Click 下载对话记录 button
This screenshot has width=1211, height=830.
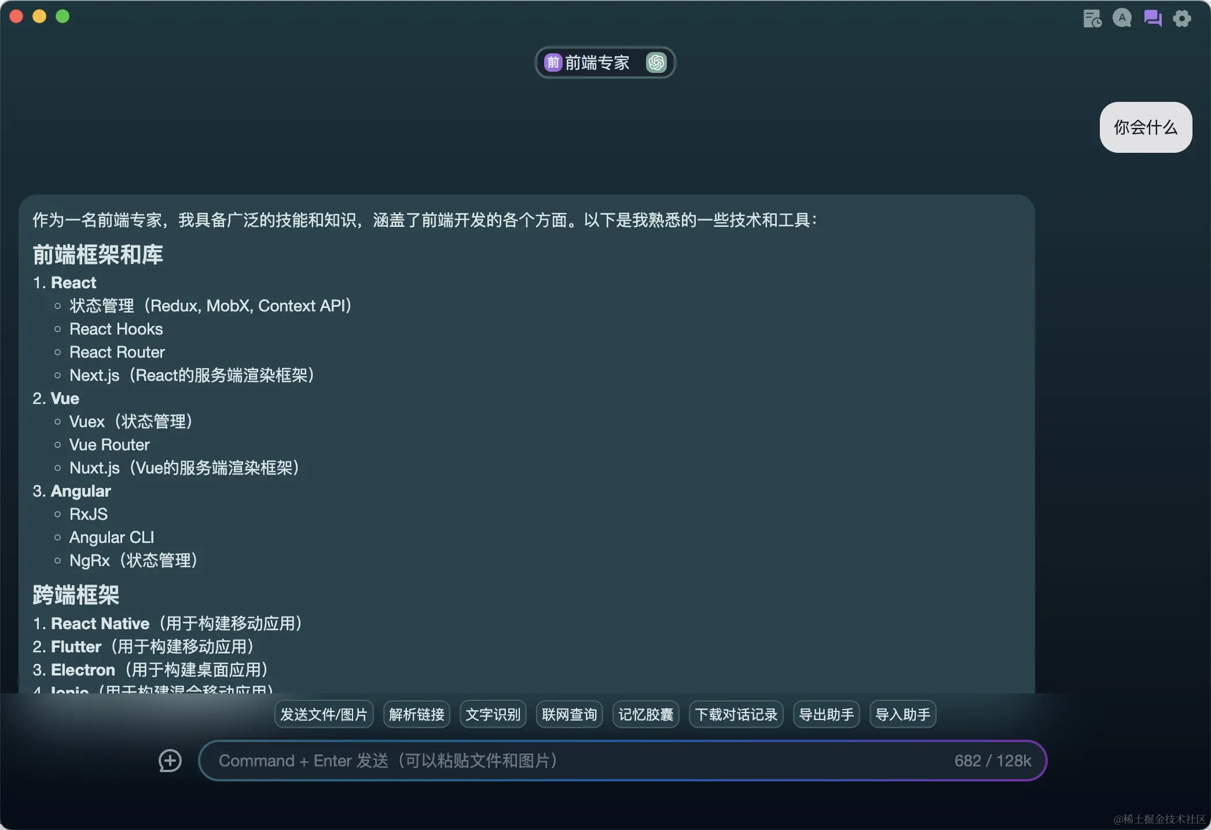click(x=736, y=714)
